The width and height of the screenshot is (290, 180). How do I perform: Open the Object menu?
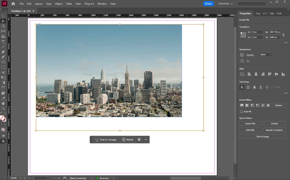coord(59,3)
